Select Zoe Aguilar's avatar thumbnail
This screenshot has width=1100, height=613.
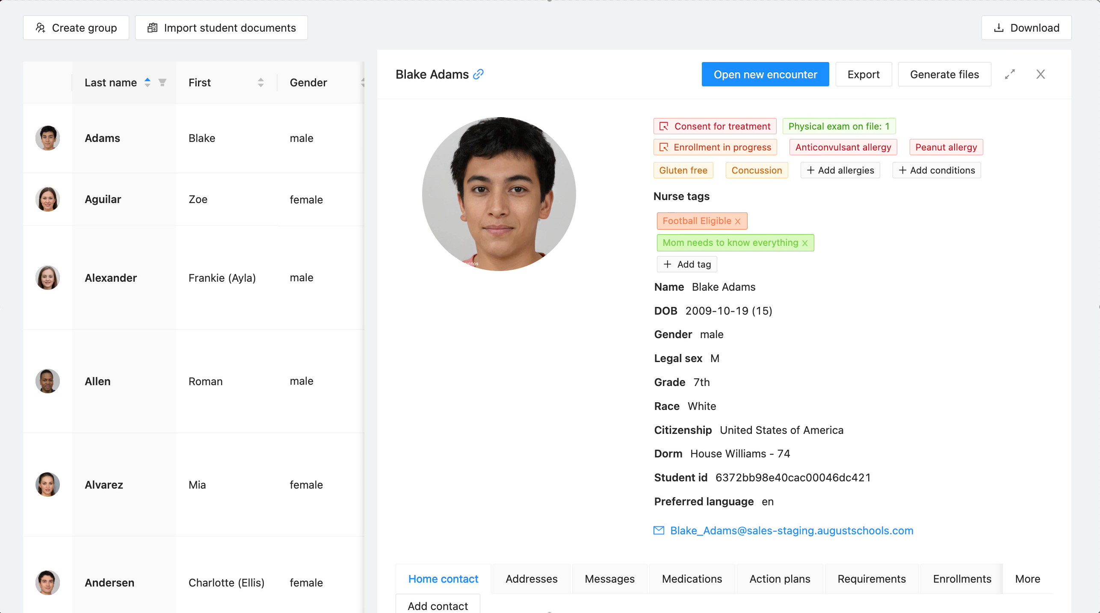(x=47, y=199)
